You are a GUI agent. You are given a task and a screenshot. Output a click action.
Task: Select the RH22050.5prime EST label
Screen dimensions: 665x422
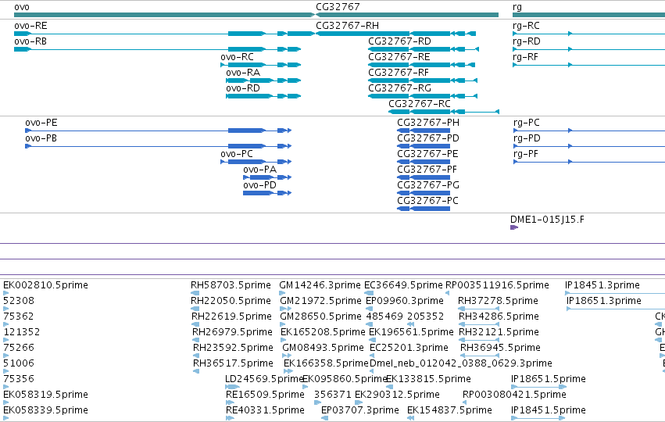[231, 301]
